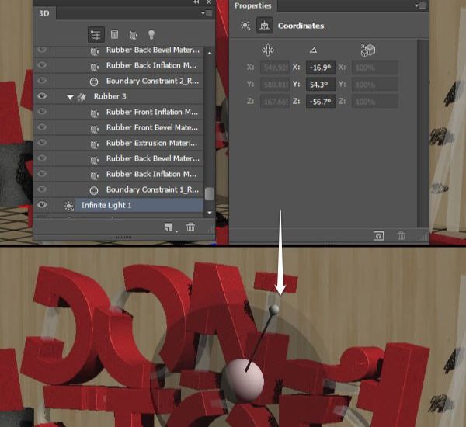Toggle eye for Boundary Constraint 2_R row
The image size is (466, 427).
pos(42,81)
